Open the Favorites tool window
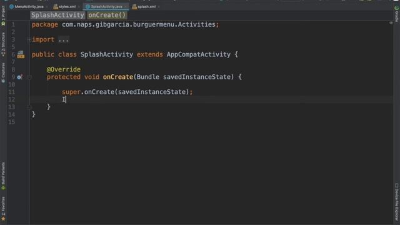The height and width of the screenshot is (225, 400). tap(3, 209)
